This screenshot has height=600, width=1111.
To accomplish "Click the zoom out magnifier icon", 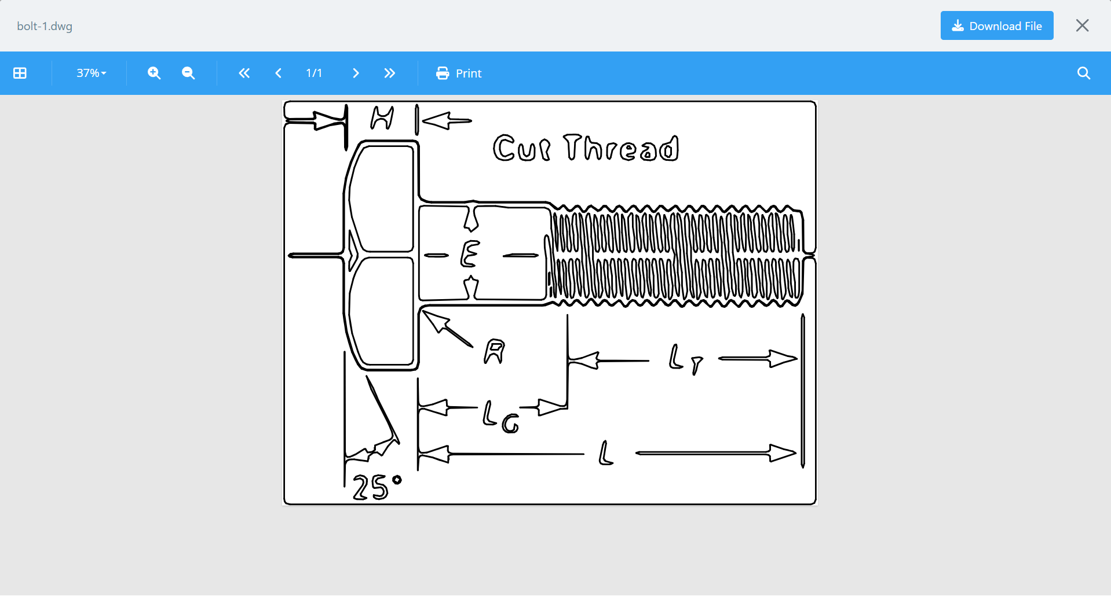I will tap(188, 73).
